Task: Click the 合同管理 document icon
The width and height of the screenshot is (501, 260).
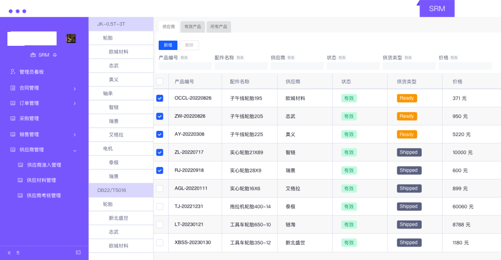Action: (13, 88)
